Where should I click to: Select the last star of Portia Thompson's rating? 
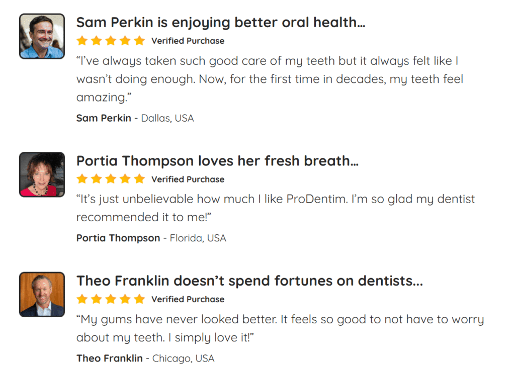pos(139,179)
